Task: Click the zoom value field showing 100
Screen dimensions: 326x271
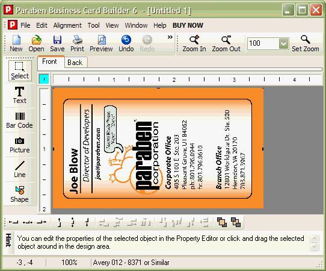Action: [263, 43]
